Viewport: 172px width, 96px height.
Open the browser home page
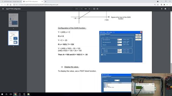[x=10, y=5]
